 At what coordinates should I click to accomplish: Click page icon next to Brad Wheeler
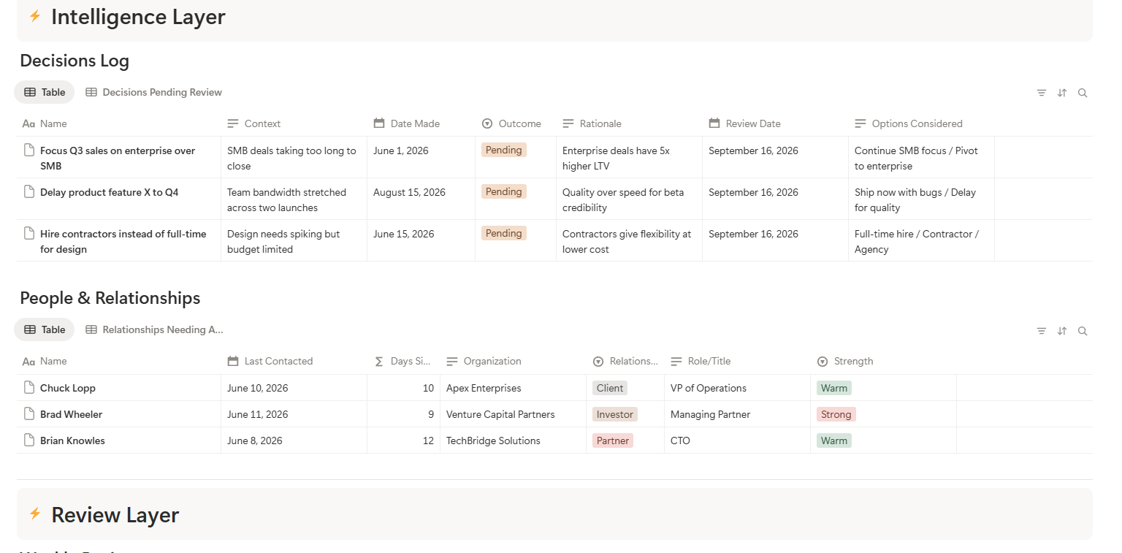pos(29,414)
